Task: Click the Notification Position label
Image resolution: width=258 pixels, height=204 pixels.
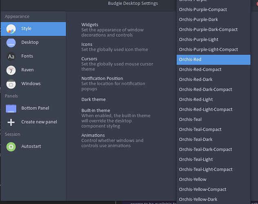Action: tap(102, 79)
